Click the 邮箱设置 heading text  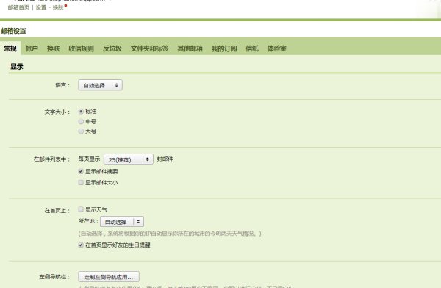13,31
